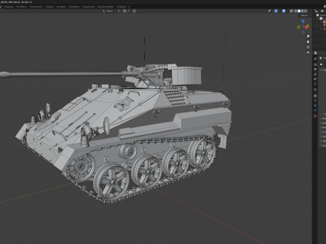
Task: Click the dim green negative Y gizmo handle
Action: point(298,27)
